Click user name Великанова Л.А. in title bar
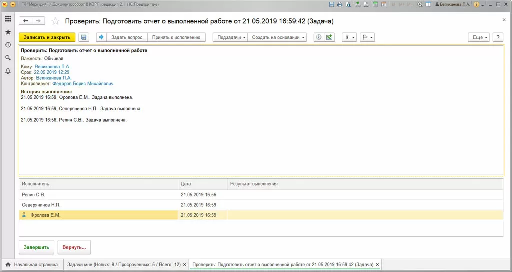The image size is (512, 272). click(x=453, y=4)
